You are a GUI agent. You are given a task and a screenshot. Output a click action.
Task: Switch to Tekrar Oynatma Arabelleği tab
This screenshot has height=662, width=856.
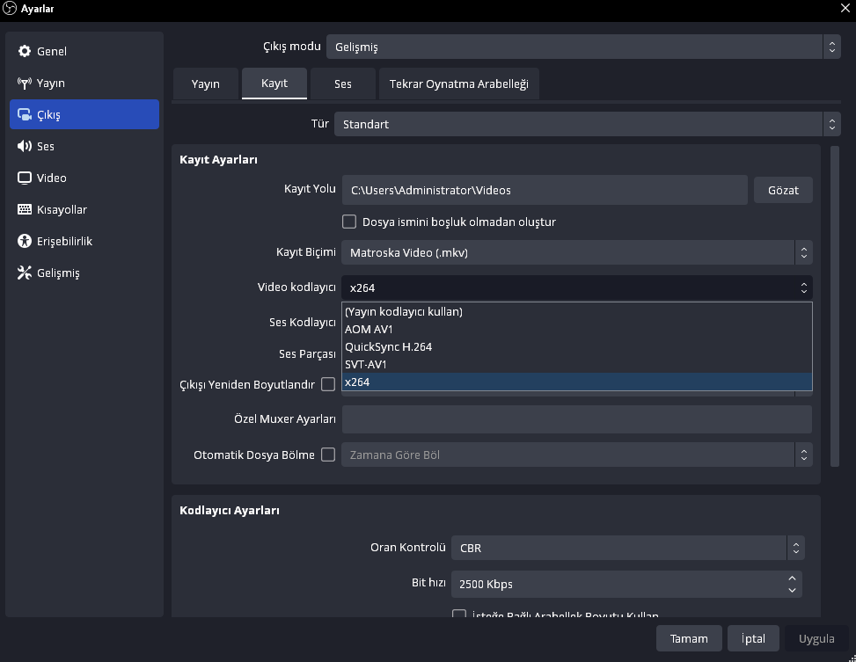click(459, 84)
